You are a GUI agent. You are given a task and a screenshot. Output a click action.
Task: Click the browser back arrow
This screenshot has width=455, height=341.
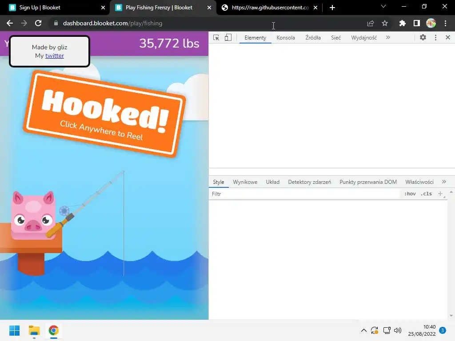(10, 23)
